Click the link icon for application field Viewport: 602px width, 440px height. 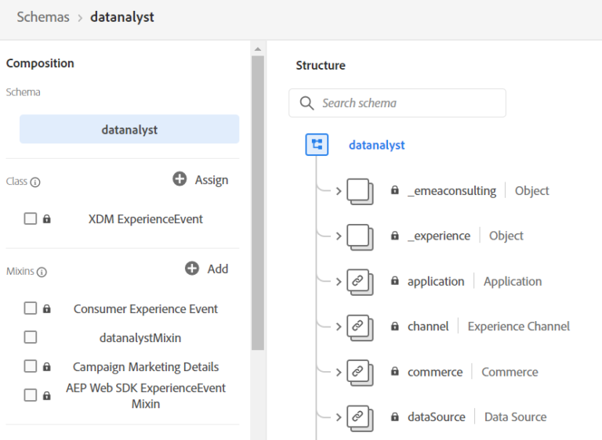click(358, 281)
